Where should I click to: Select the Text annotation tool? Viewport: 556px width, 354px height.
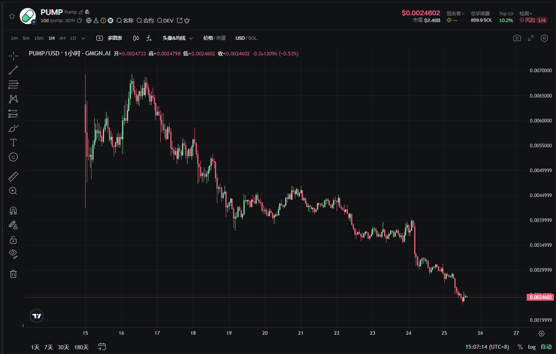click(13, 143)
